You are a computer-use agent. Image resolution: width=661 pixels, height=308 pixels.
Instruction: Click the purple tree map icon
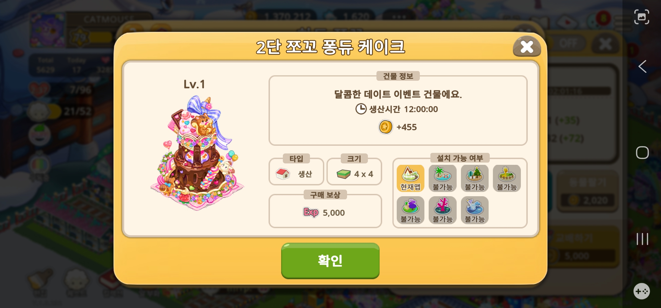410,210
